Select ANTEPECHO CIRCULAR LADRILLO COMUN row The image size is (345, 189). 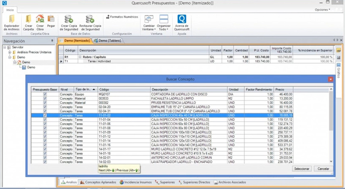[162, 158]
